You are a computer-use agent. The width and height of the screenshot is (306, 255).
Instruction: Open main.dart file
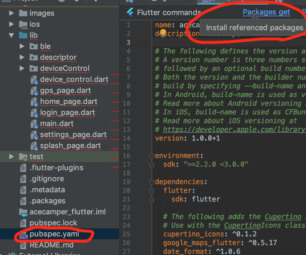pos(57,124)
